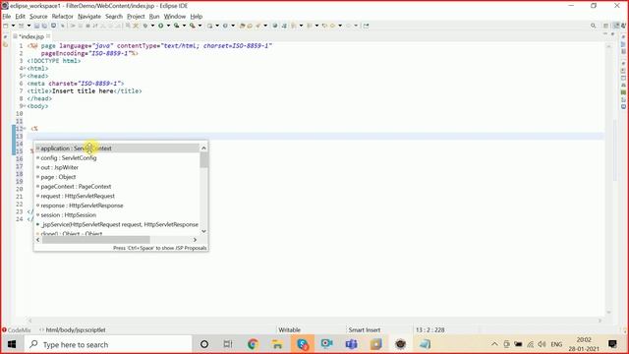The width and height of the screenshot is (629, 354).
Task: Click the html/body/jsp:scriptlet breadcrumb
Action: (76, 330)
